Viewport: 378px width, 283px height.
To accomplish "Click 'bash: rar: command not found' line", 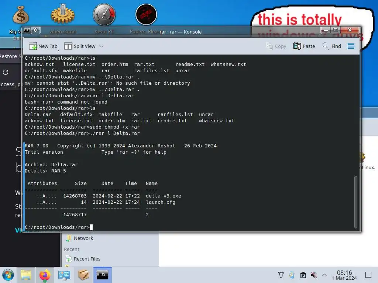I will coord(66,102).
